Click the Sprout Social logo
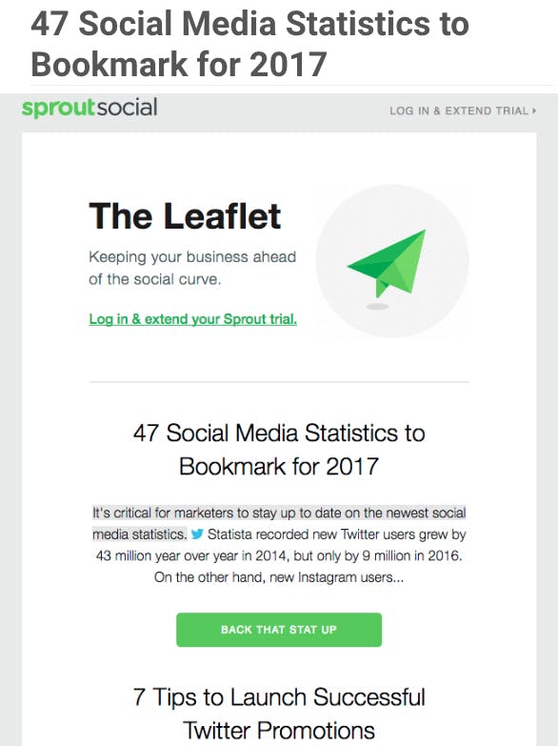558x746 pixels. click(x=90, y=109)
